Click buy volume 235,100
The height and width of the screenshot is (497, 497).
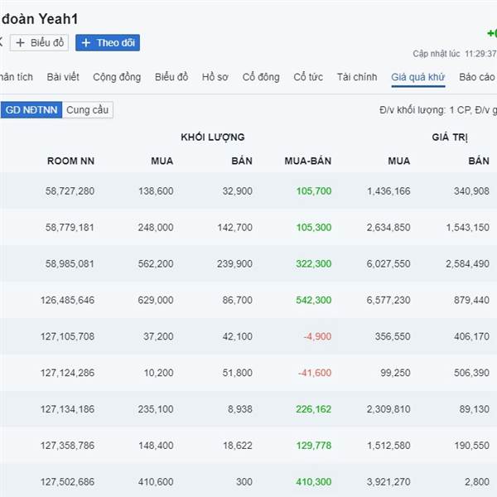pos(156,409)
